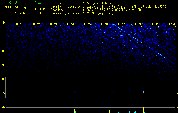Image resolution: width=178 pixels, height=113 pixels.
Task: Click the red meteor echo near 0448
Action: [x=144, y=92]
